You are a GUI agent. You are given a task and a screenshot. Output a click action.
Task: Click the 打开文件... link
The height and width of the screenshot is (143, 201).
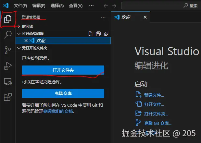[x=154, y=104]
